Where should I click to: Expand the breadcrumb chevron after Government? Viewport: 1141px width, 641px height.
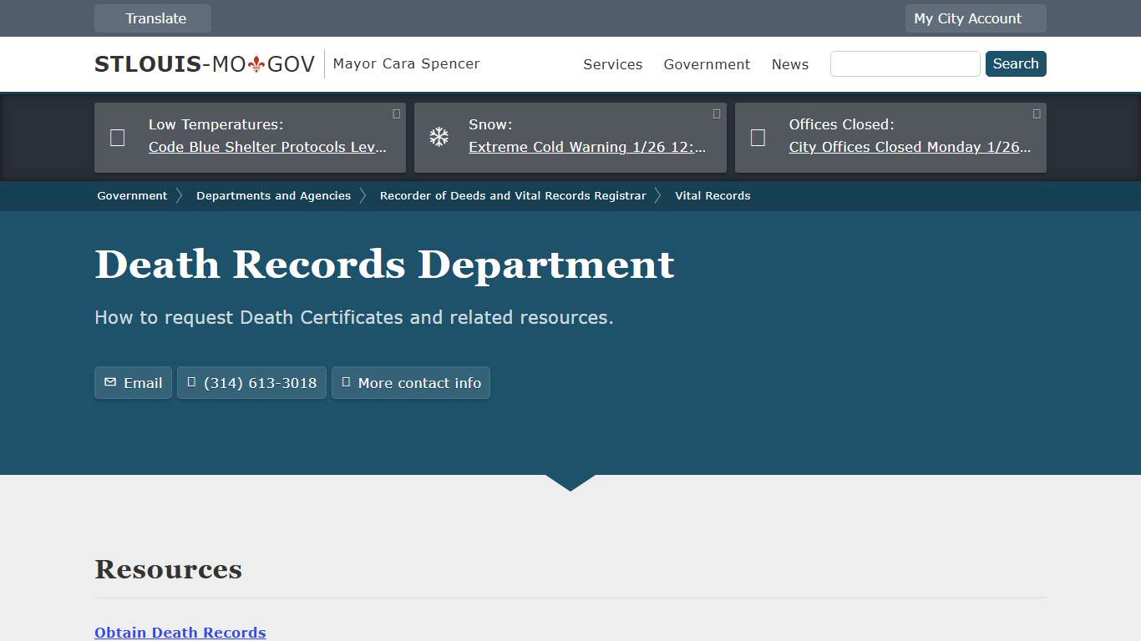point(179,195)
